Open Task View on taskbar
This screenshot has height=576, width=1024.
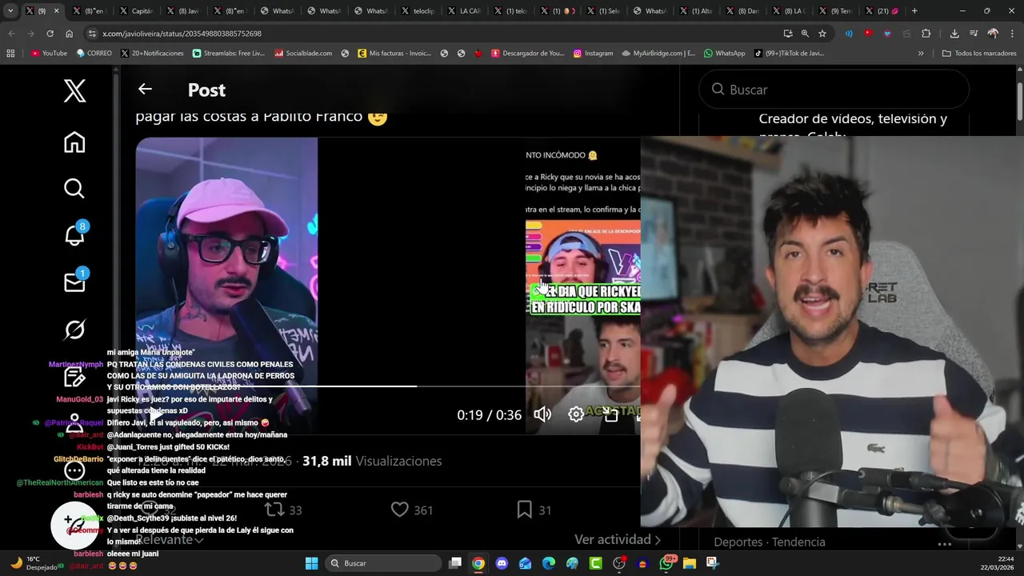click(454, 563)
